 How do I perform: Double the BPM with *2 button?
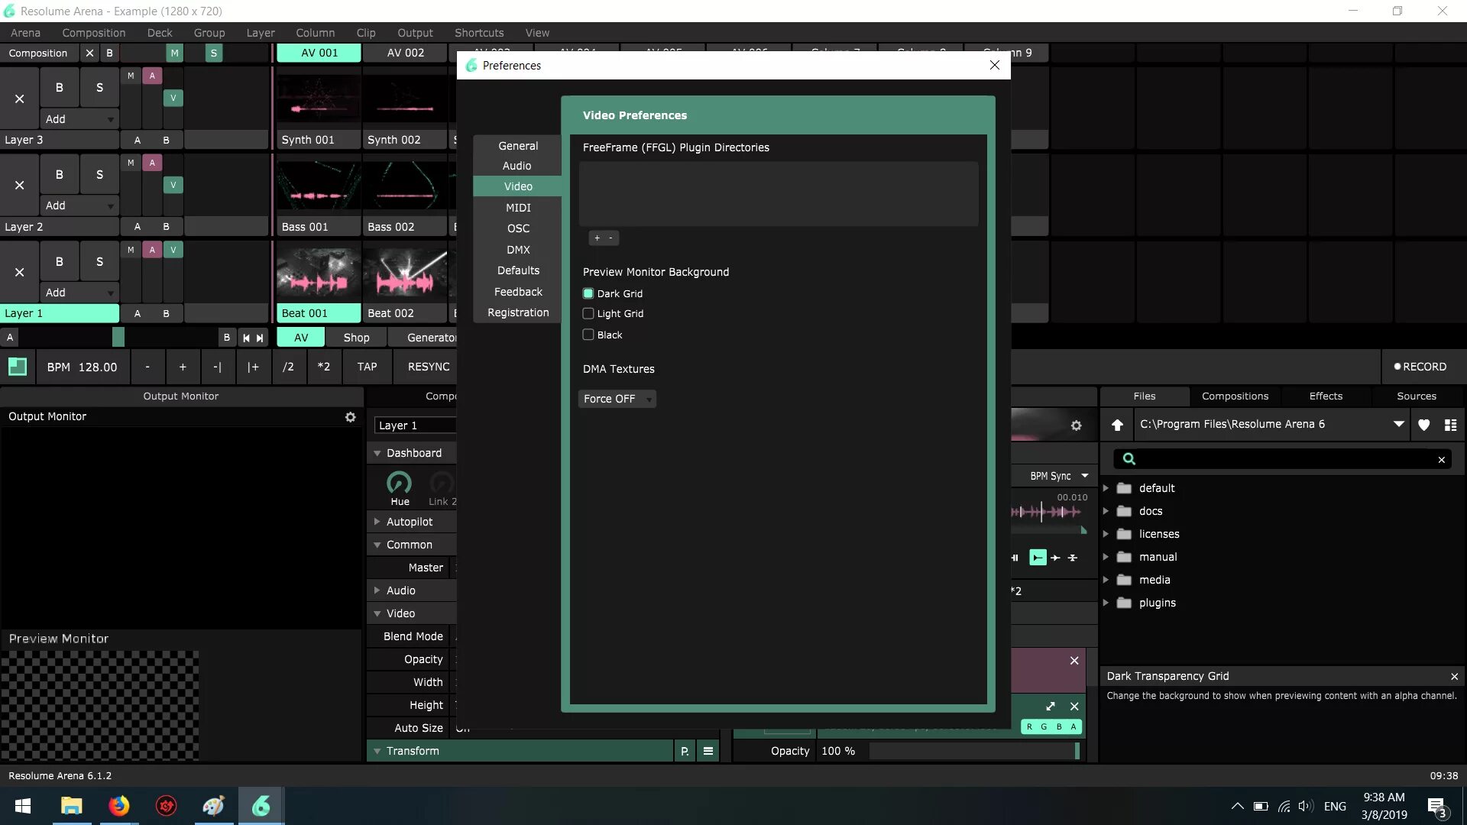pyautogui.click(x=324, y=367)
